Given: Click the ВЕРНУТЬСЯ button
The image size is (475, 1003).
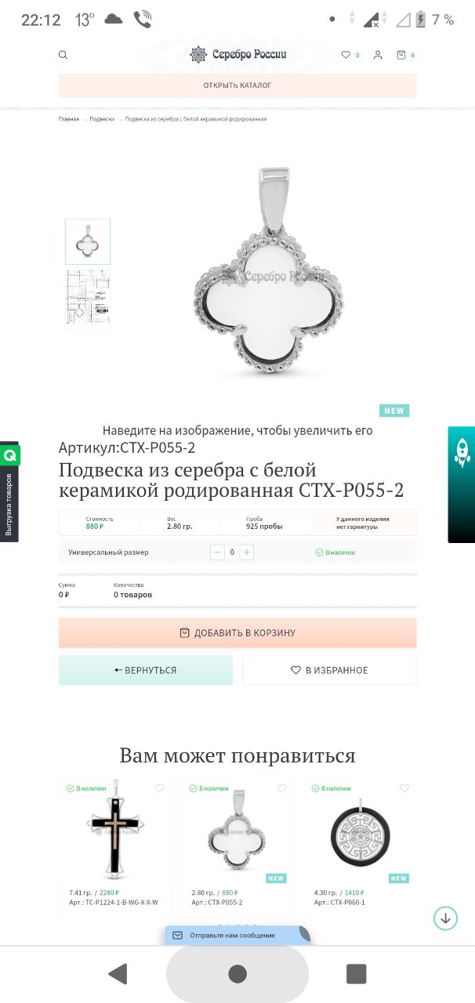Looking at the screenshot, I should (146, 670).
